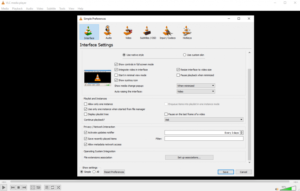Open the Hotkeys preferences category
The image size is (300, 191).
[x=187, y=32]
